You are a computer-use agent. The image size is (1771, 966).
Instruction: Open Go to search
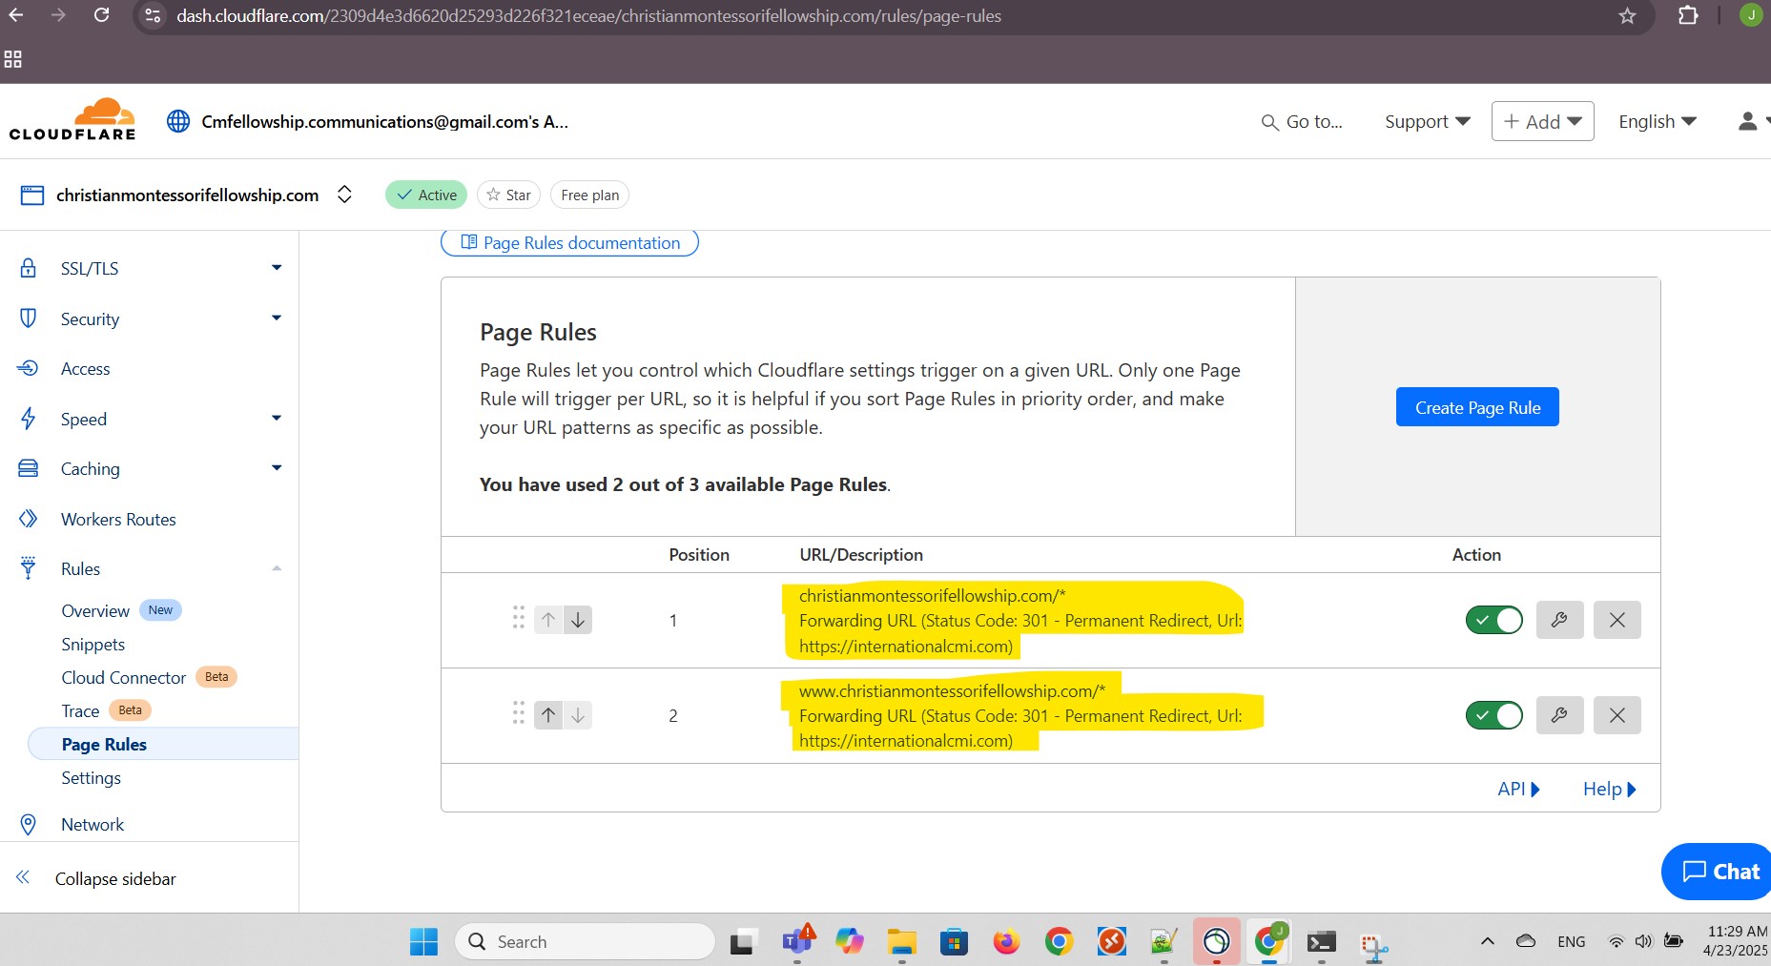(x=1302, y=122)
